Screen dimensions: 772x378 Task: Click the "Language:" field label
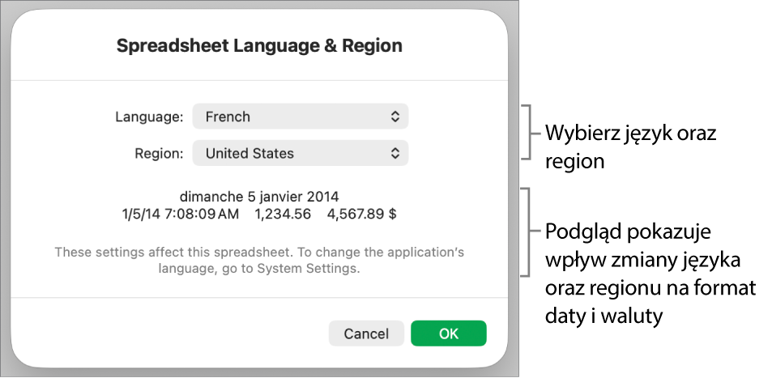[149, 117]
